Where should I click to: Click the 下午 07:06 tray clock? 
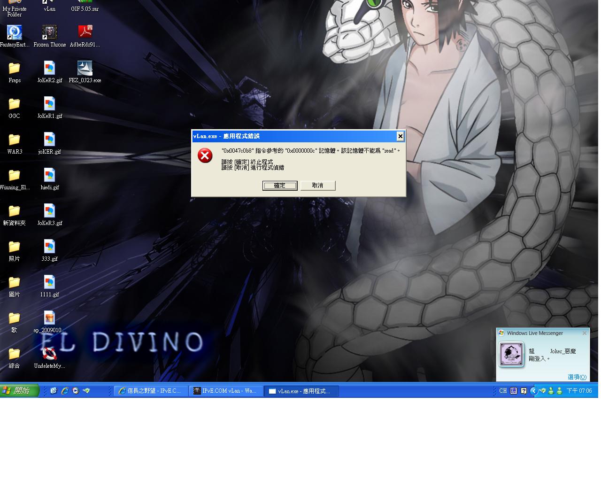(579, 391)
